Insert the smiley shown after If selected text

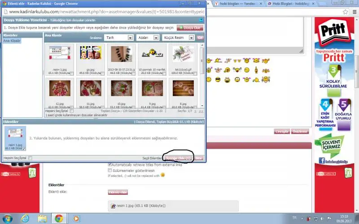162,175
